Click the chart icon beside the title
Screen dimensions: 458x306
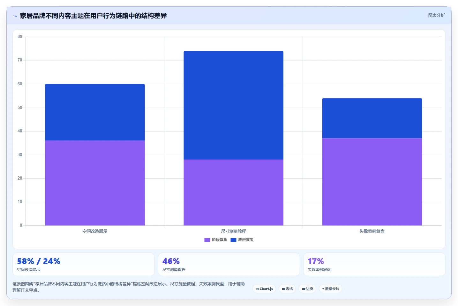pos(15,16)
